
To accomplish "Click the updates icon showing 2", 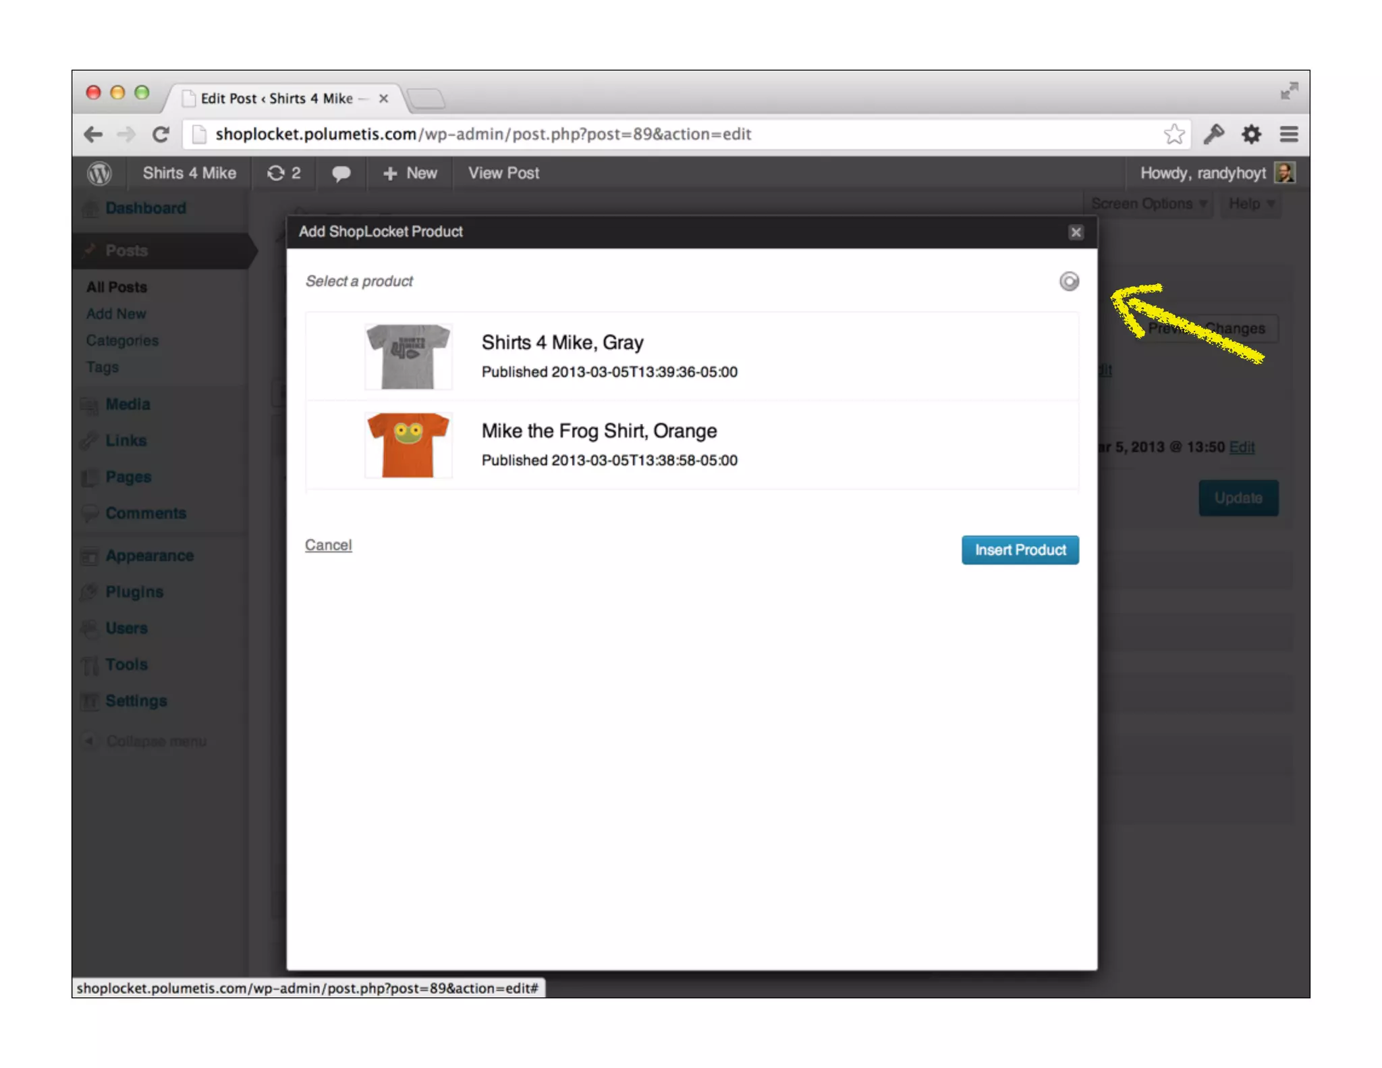I will coord(283,173).
